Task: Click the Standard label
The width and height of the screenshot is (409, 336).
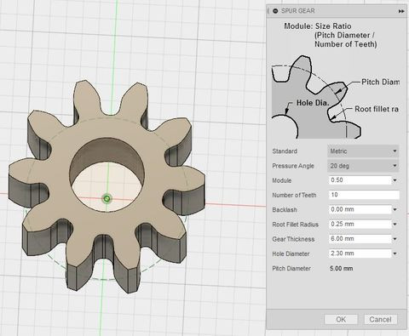Action: point(285,151)
